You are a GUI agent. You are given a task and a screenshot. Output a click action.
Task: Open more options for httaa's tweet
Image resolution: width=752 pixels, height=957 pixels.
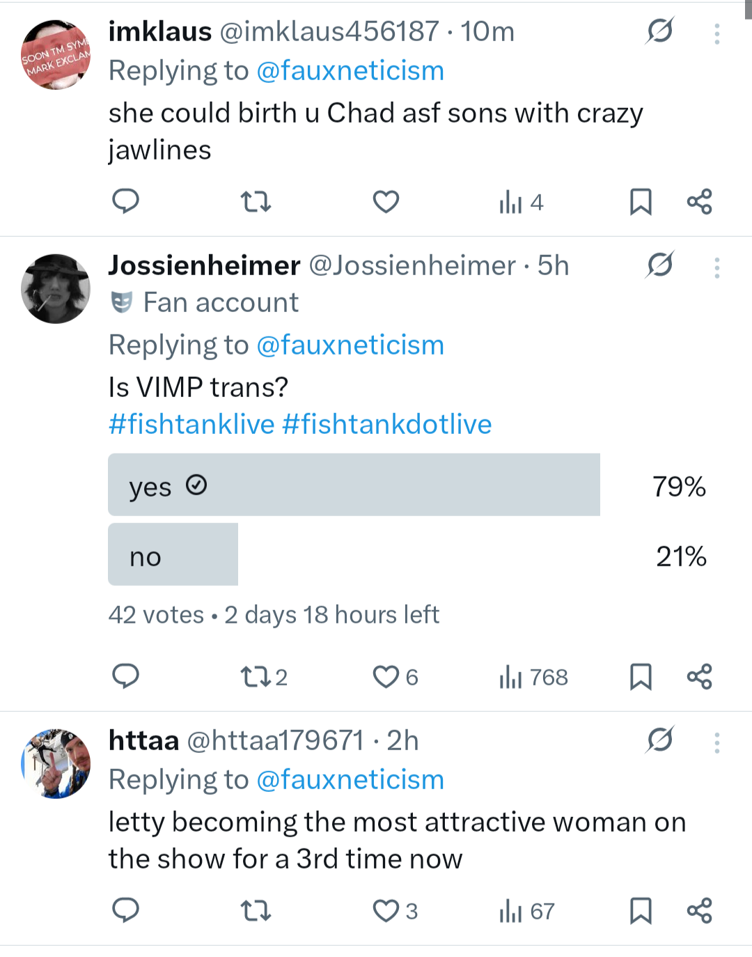click(x=716, y=743)
